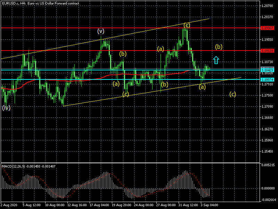
Task: Select the projected (c) label at bottom right
Action: 233,94
